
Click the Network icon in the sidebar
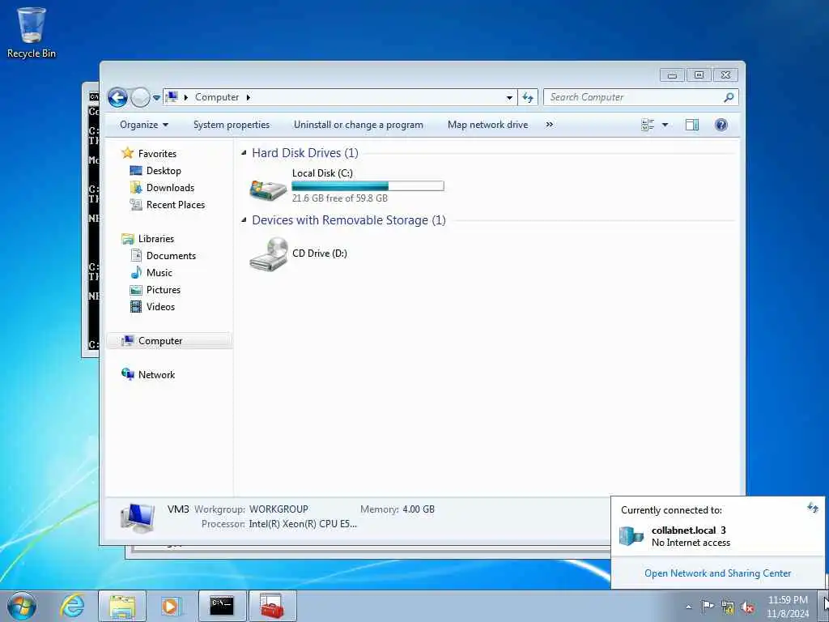(x=127, y=374)
